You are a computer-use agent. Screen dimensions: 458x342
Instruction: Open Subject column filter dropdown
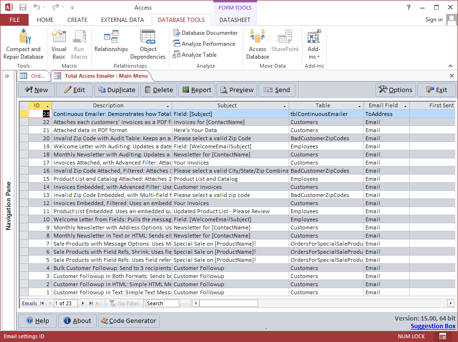tap(284, 106)
